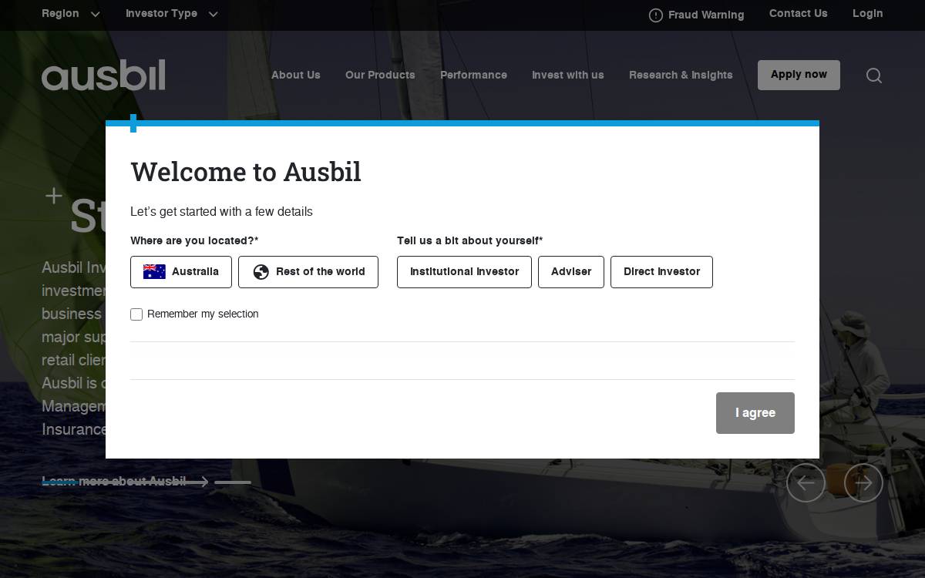The image size is (925, 578).
Task: Open the search magnifier icon
Action: coord(873,76)
